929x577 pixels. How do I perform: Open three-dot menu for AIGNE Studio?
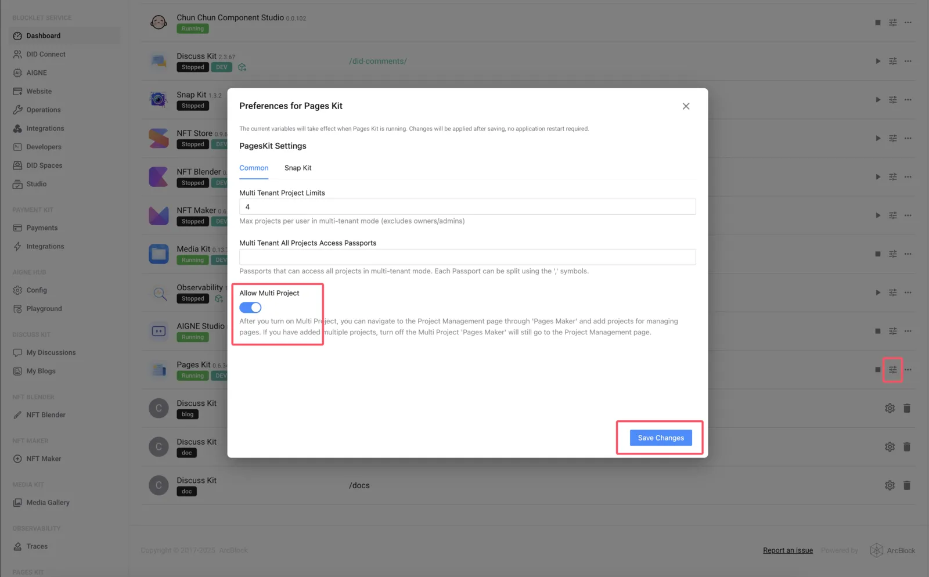tap(908, 331)
